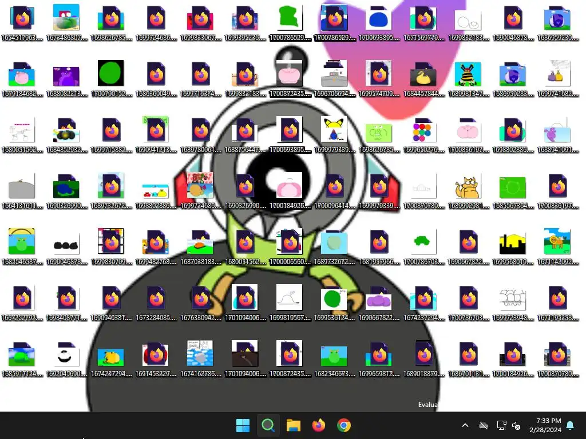The height and width of the screenshot is (439, 586).
Task: Select Firefox file 1673284085
Action: (156, 303)
